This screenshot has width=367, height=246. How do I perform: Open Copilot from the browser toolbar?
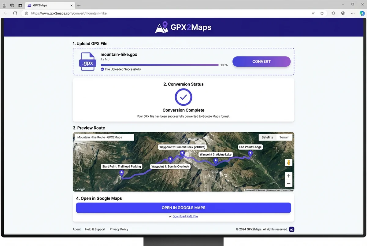click(x=362, y=13)
